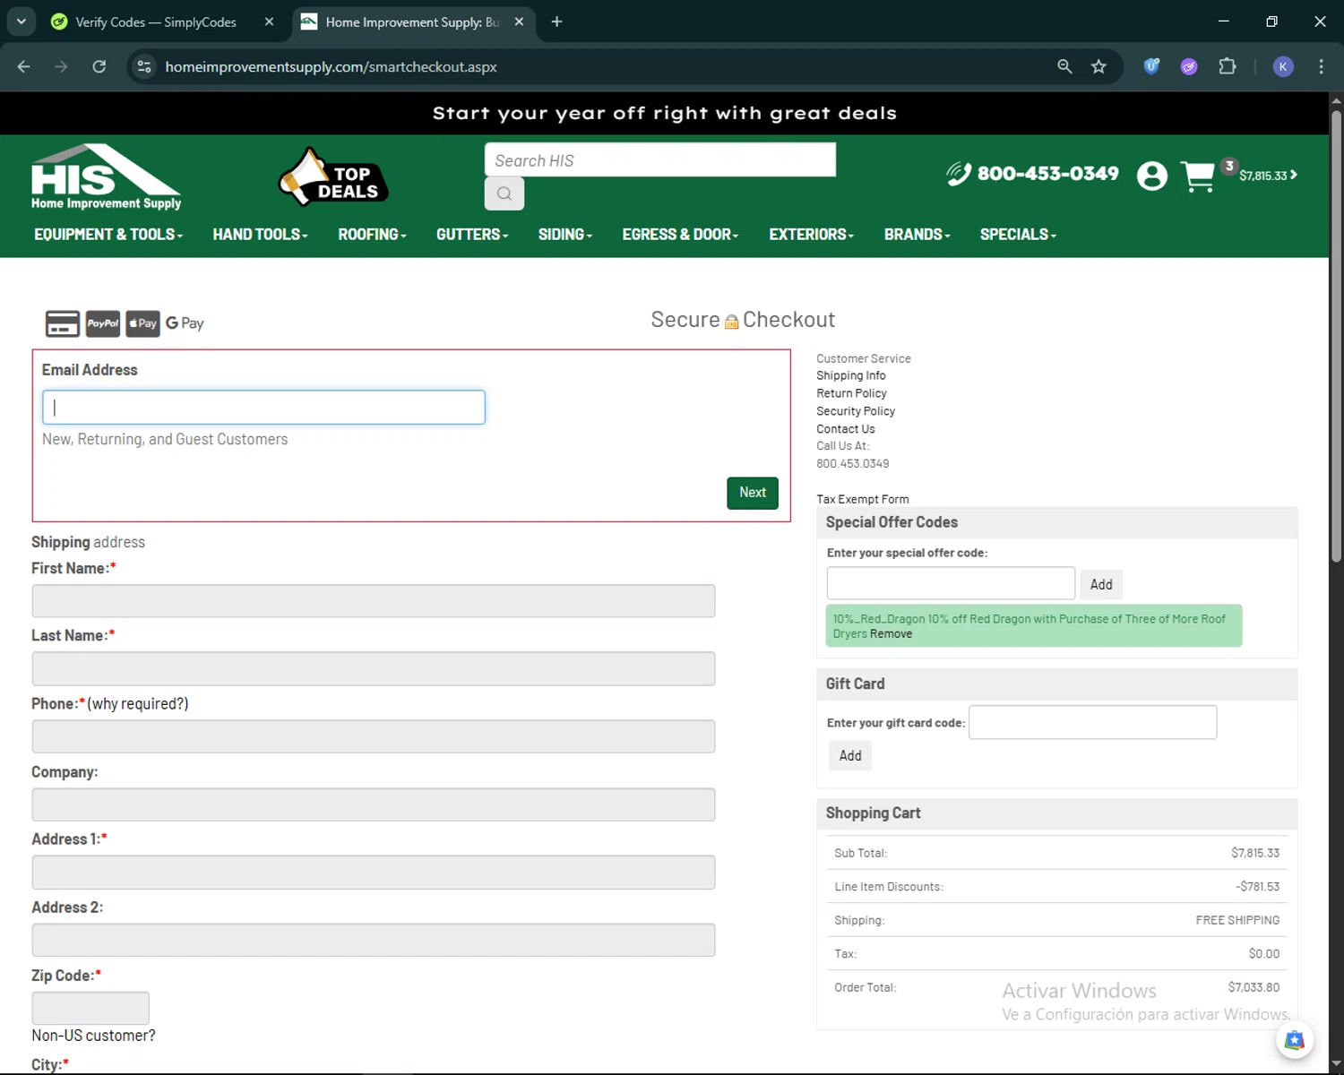
Task: Click the phone icon beside 800-453-0349
Action: tap(959, 173)
